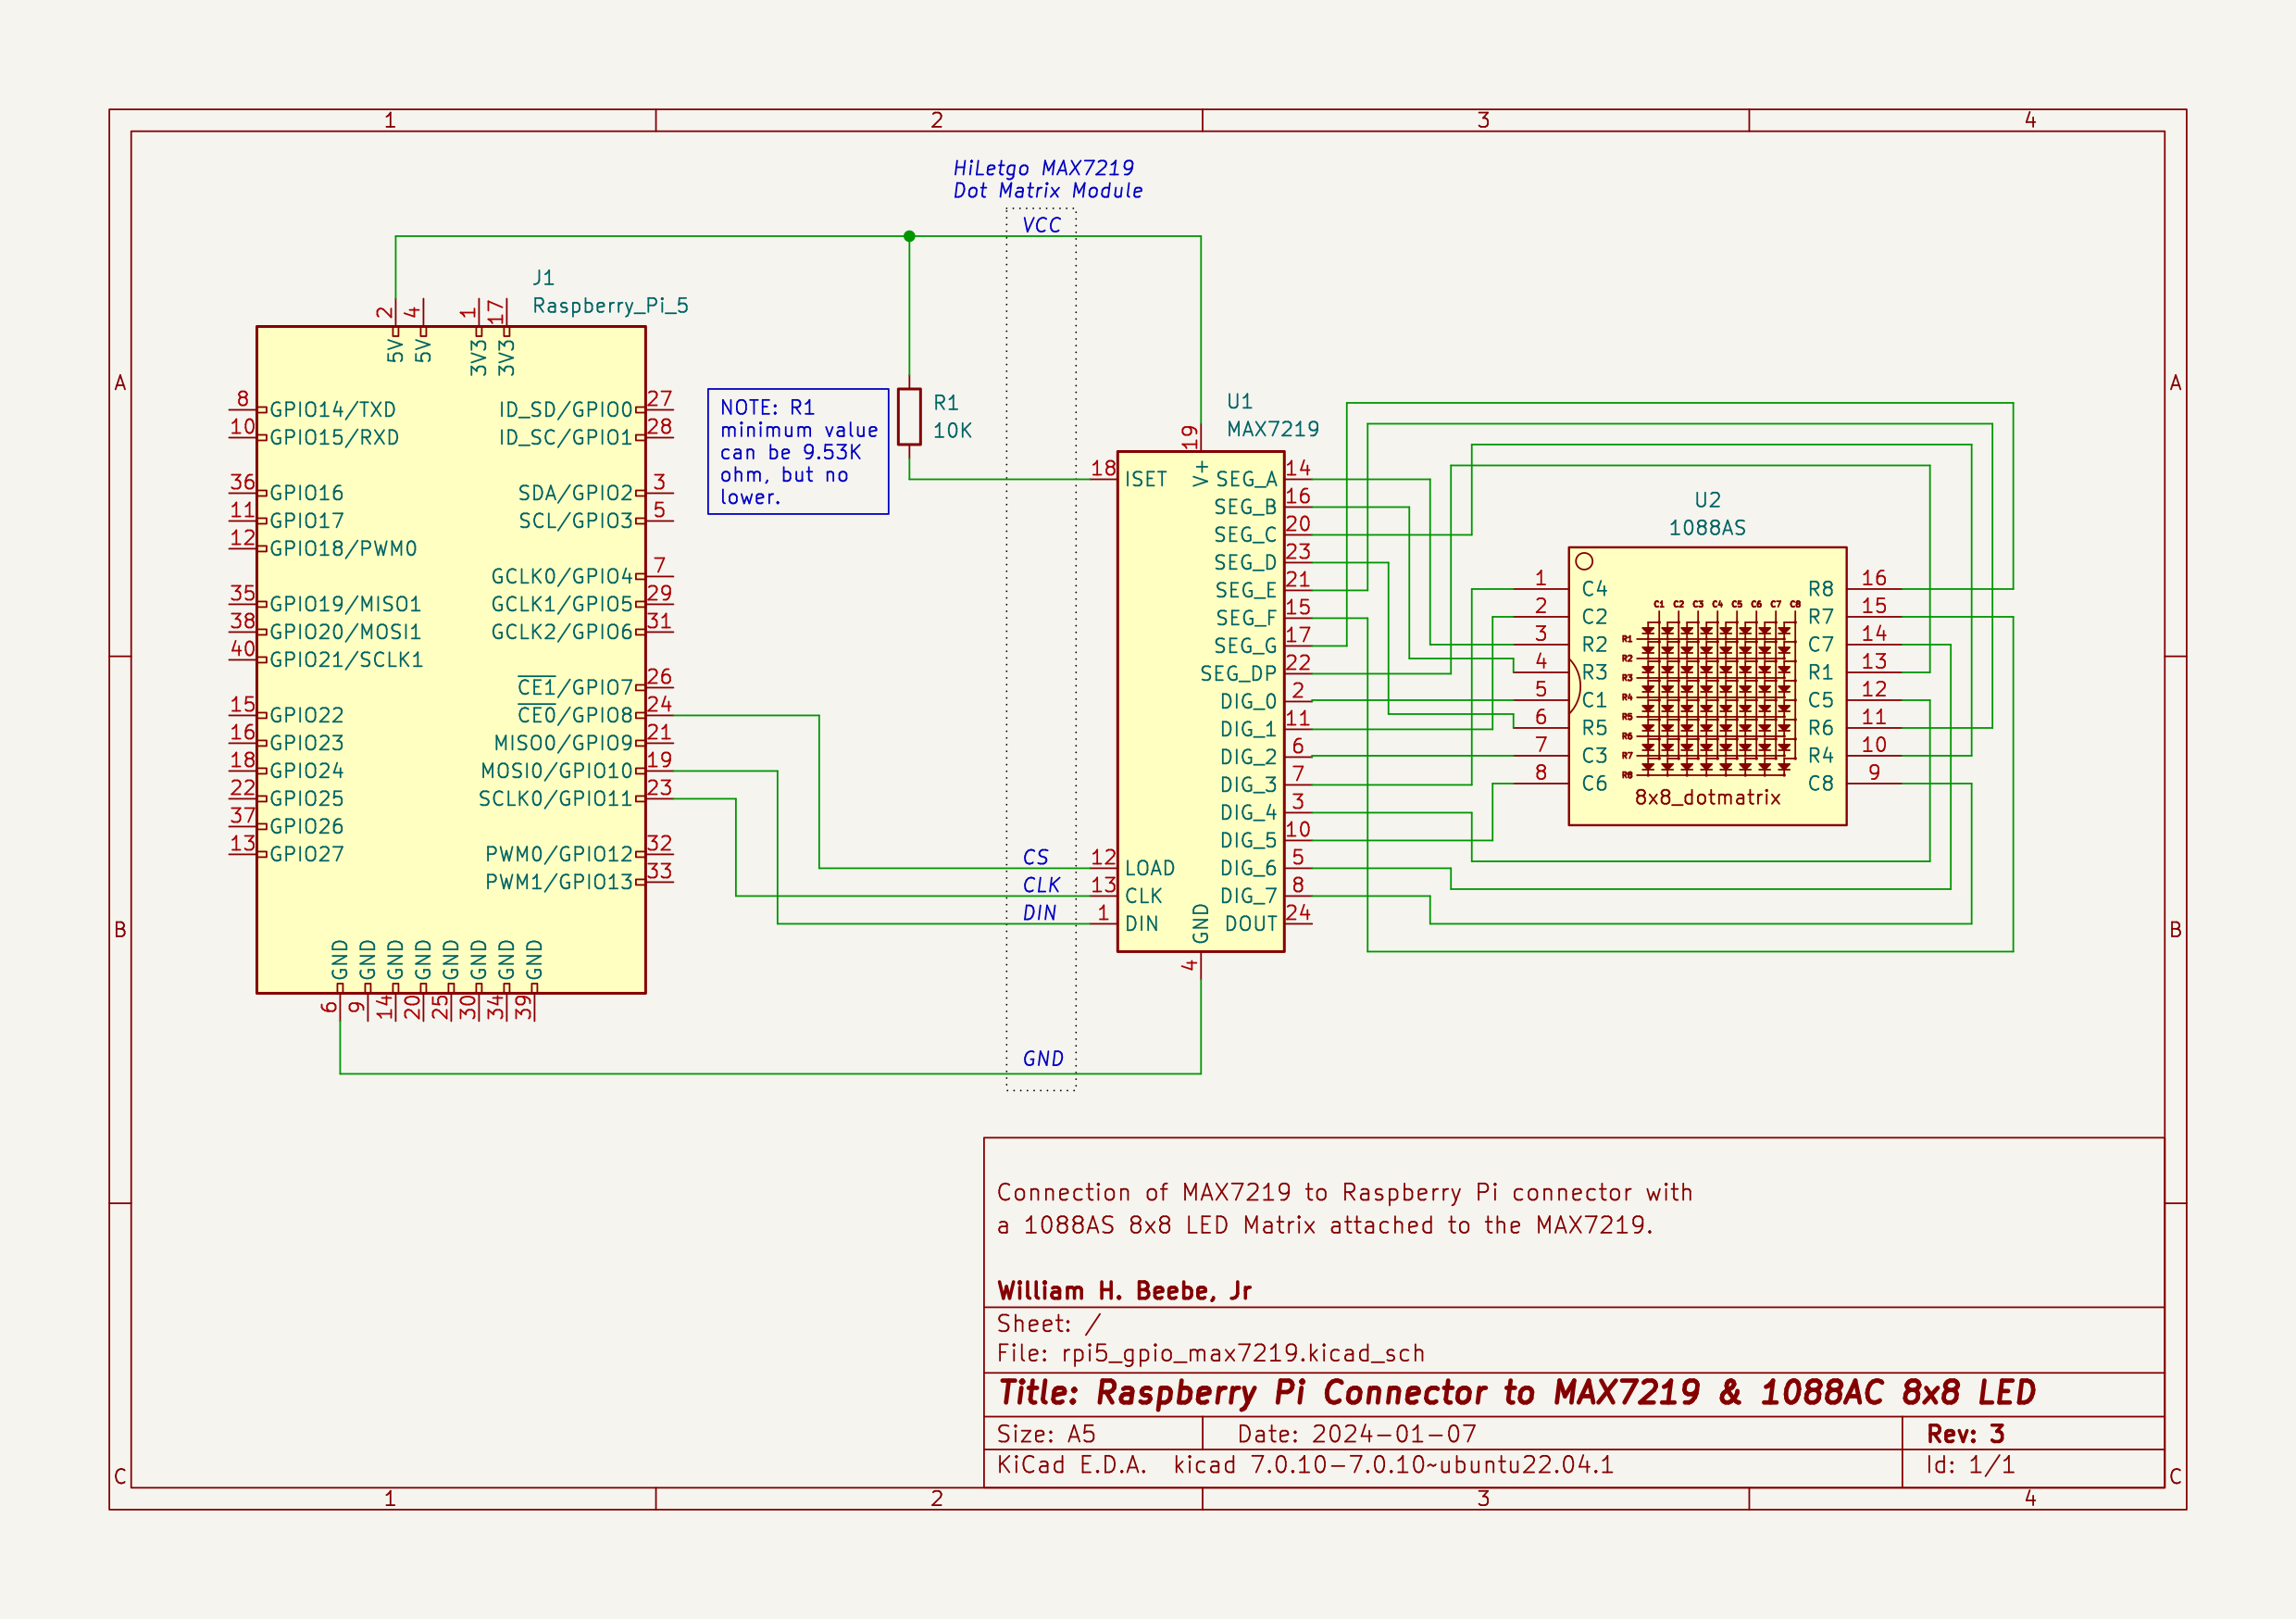The image size is (2296, 1619).
Task: Click the Rev: 3 field
Action: point(1965,1433)
